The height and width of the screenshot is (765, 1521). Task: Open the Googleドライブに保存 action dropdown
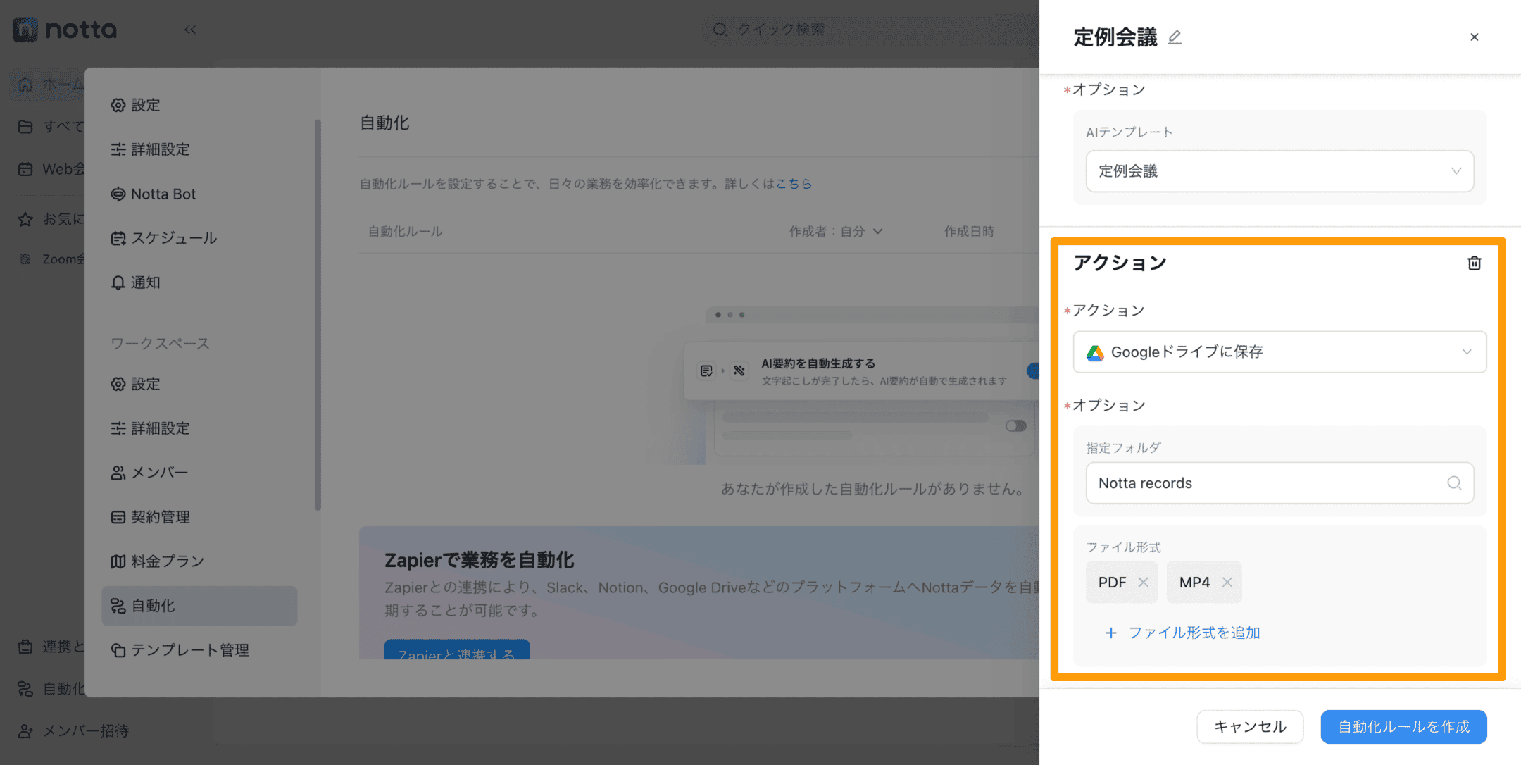[x=1279, y=352]
